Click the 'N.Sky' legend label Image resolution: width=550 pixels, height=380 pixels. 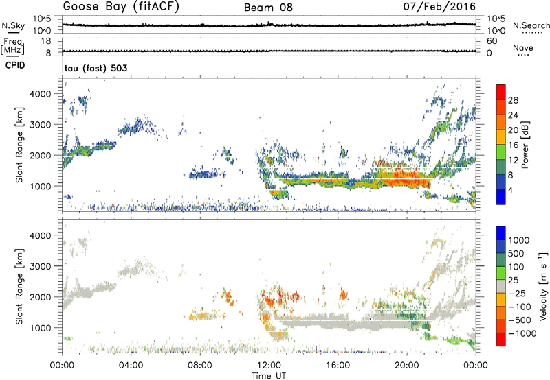13,25
